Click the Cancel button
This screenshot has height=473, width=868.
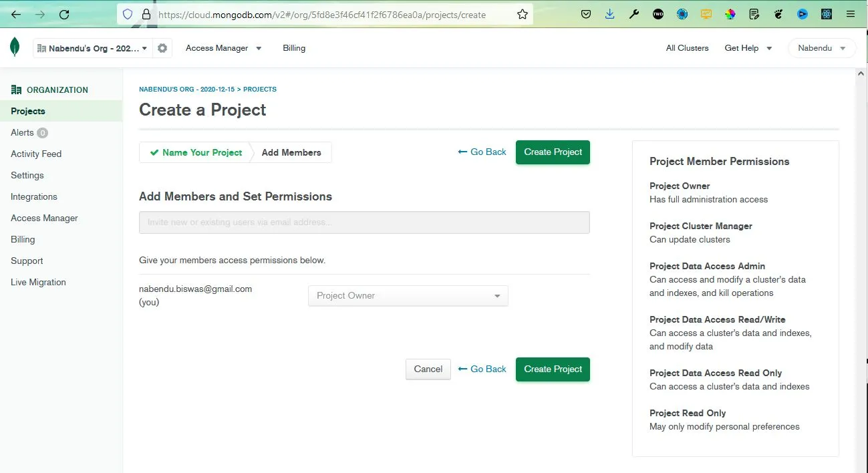pos(428,369)
